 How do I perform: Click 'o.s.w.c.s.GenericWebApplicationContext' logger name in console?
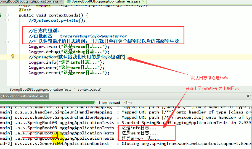62,143
